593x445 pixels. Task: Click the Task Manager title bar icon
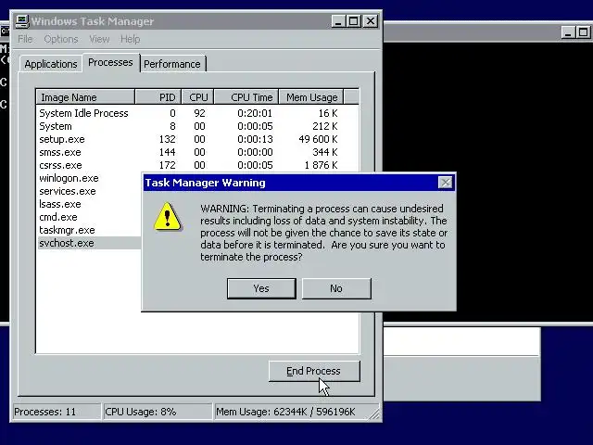pos(22,21)
